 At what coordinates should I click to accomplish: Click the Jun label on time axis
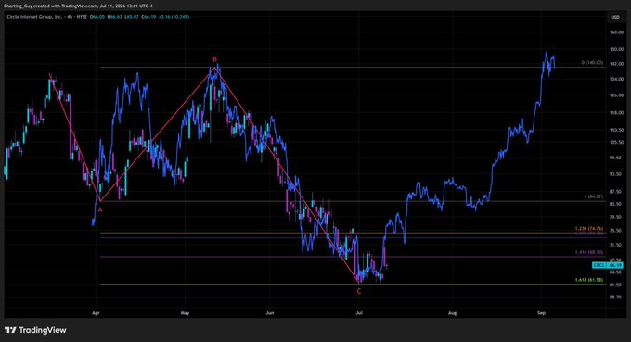270,312
